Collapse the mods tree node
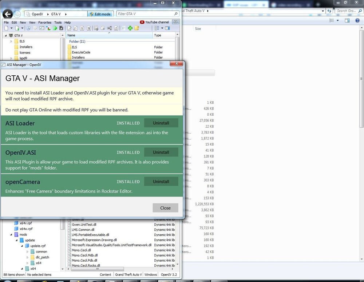 point(11,234)
